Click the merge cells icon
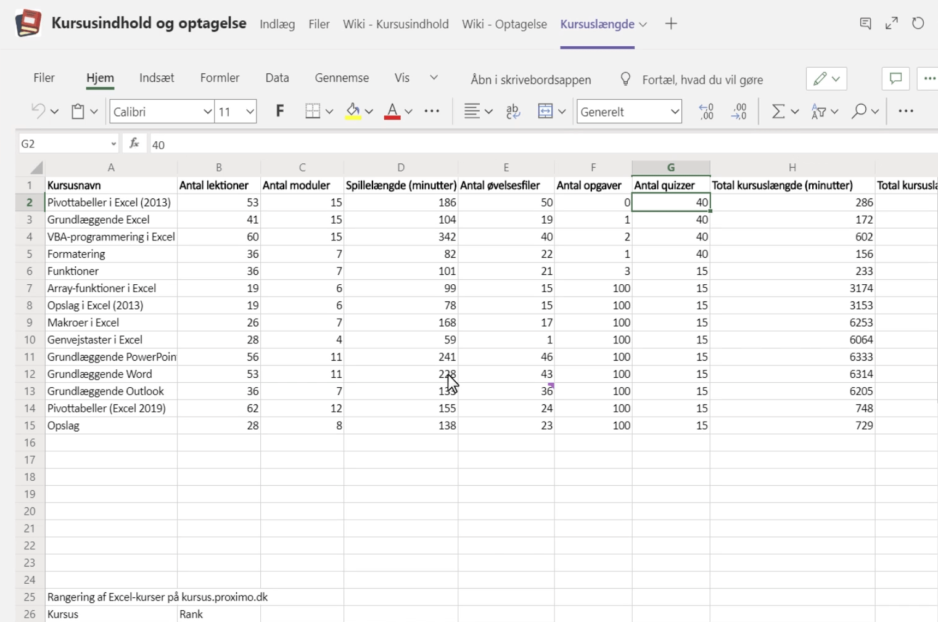938x622 pixels. point(545,111)
